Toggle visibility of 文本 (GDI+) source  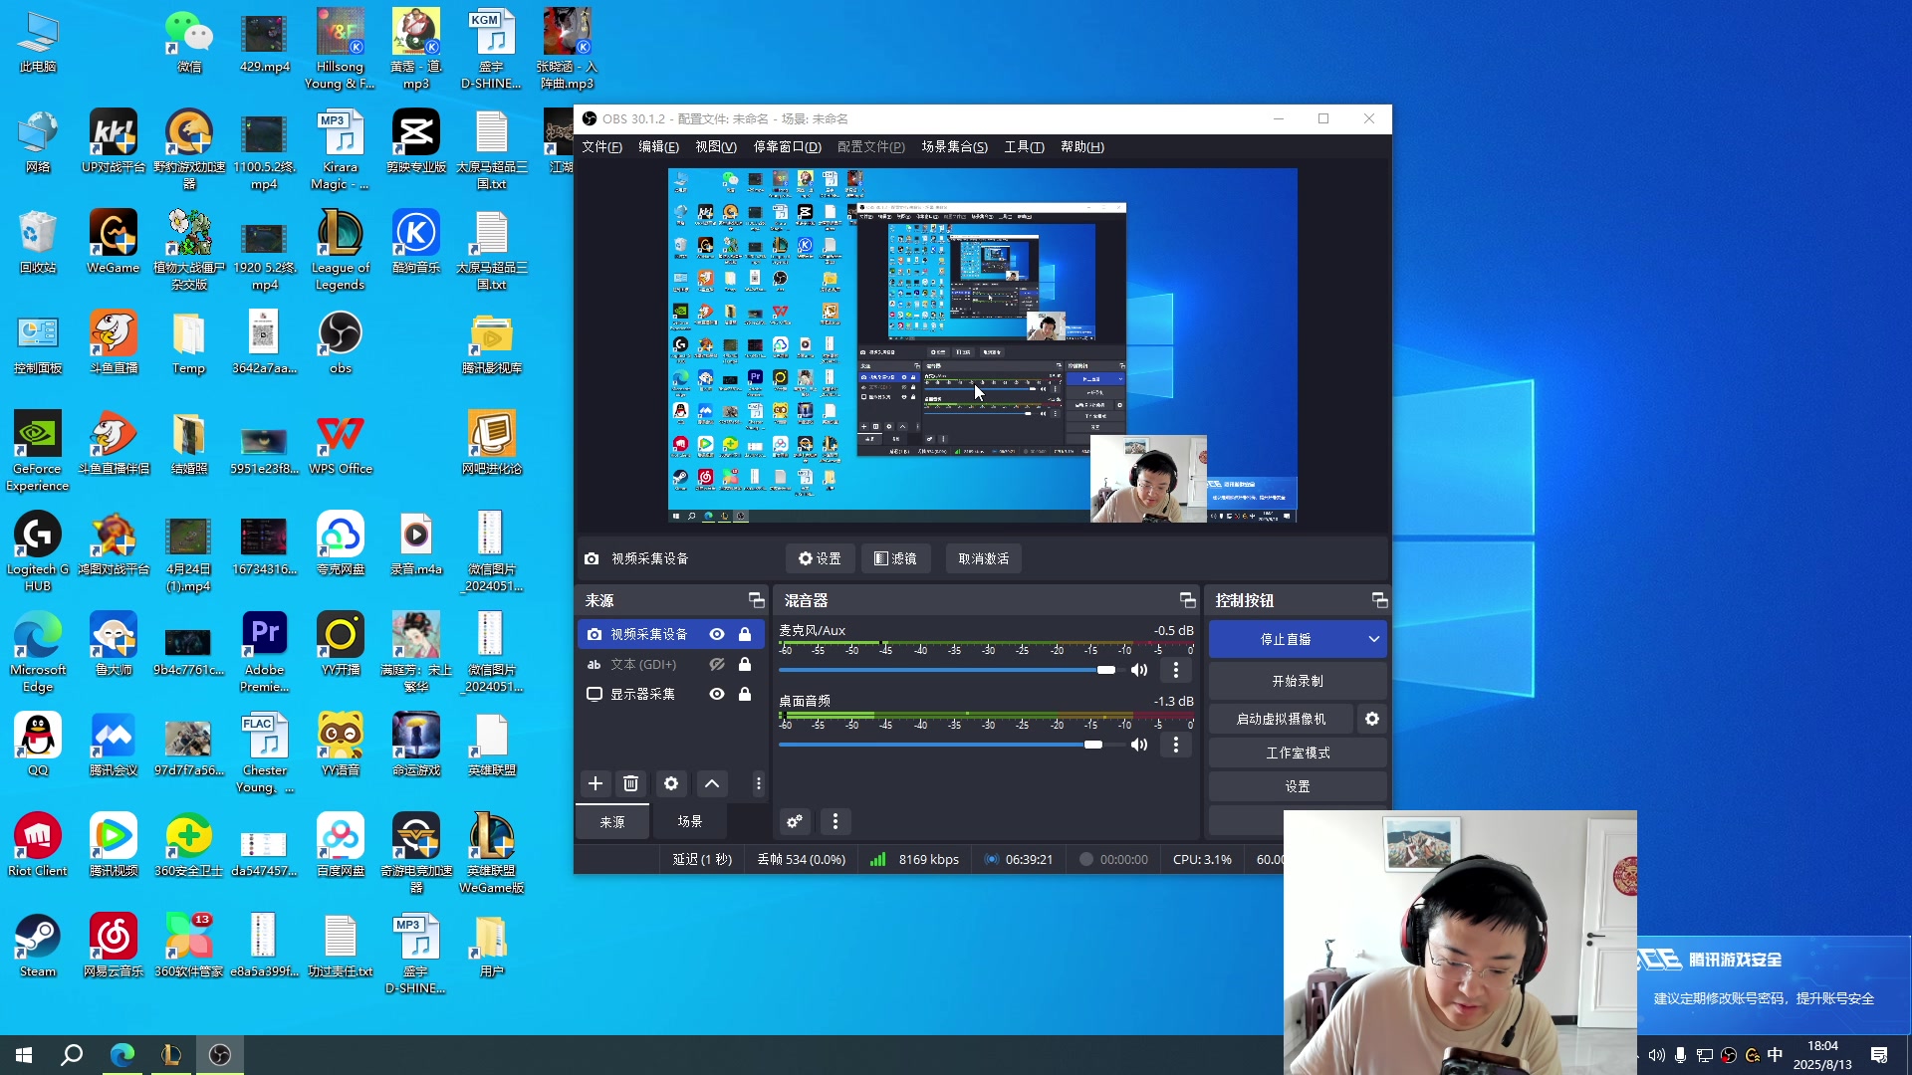717,664
